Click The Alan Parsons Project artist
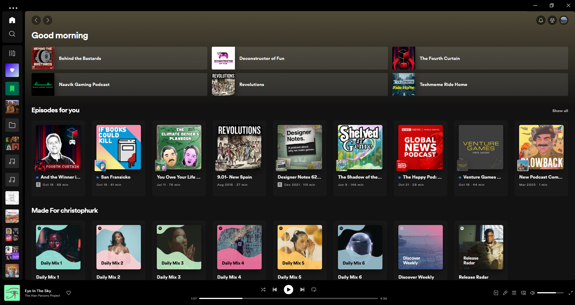The width and height of the screenshot is (575, 305). pos(42,296)
